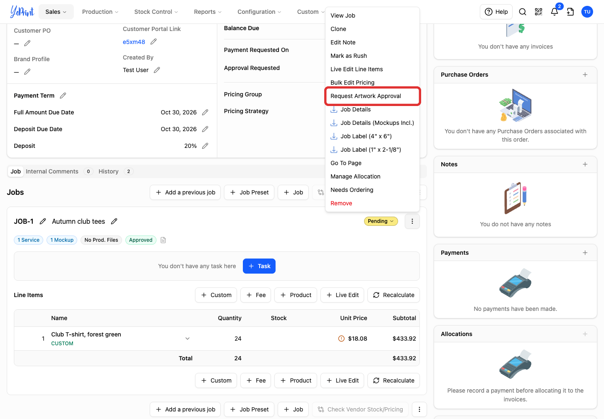The image size is (604, 419).
Task: Open the e5xm48 portal link
Action: 134,42
